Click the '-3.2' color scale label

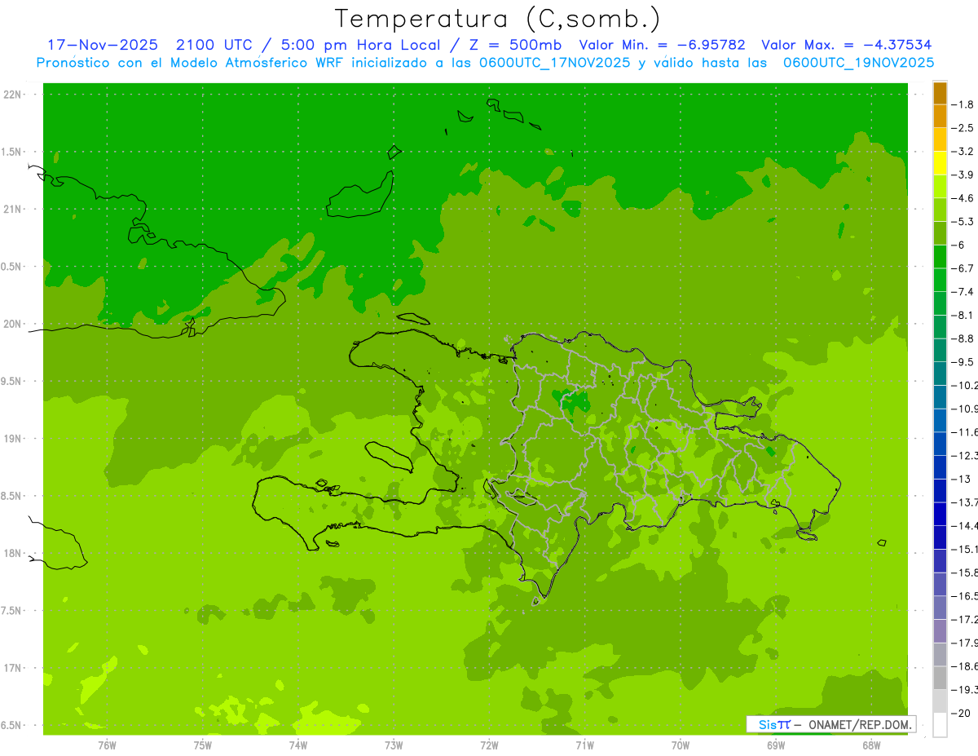pyautogui.click(x=964, y=152)
